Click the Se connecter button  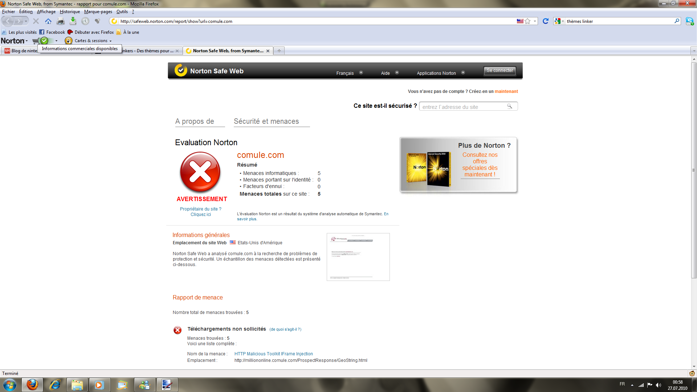click(x=500, y=71)
